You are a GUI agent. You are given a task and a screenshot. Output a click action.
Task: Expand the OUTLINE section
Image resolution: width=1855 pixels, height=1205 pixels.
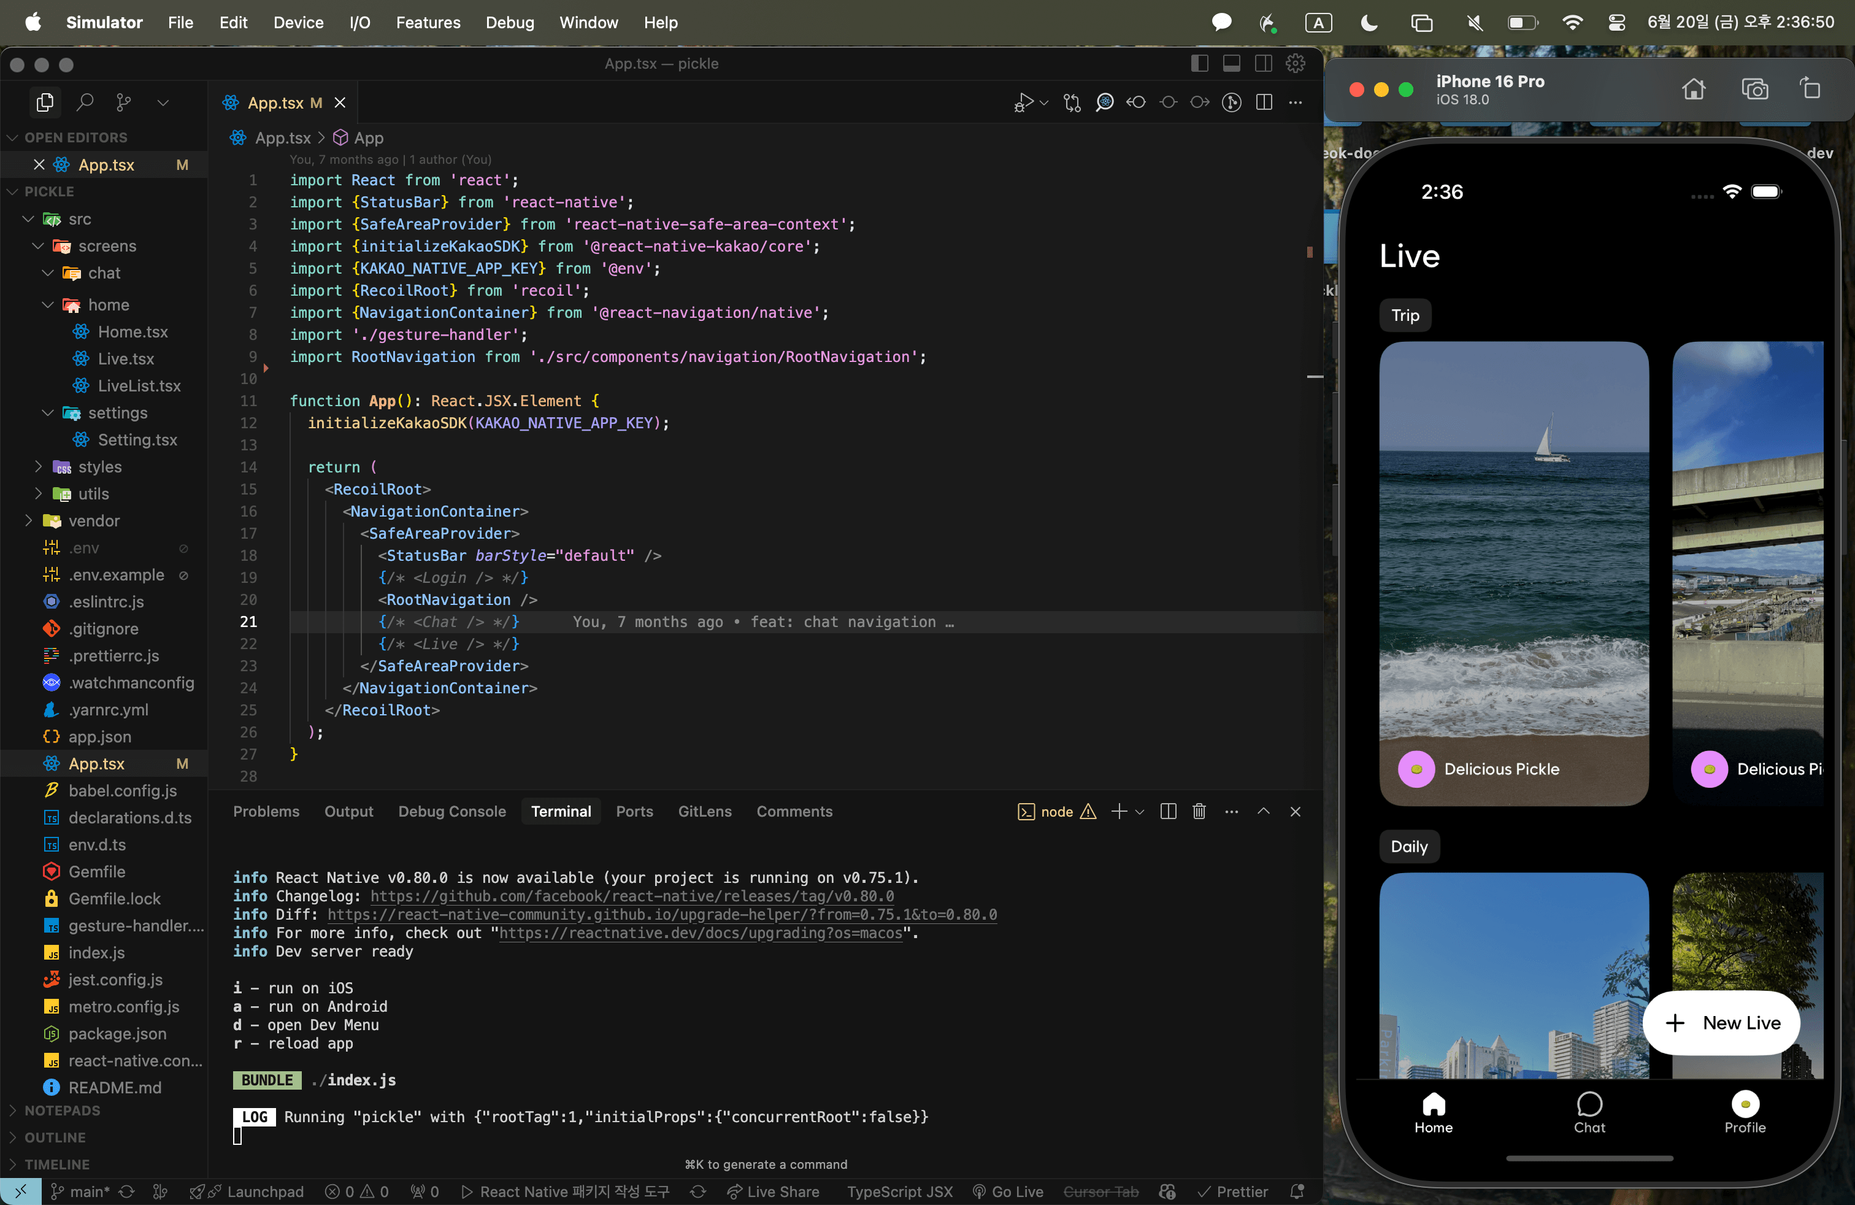(x=55, y=1137)
